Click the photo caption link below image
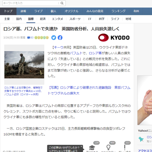This screenshot has width=152, height=152. click(x=23, y=91)
